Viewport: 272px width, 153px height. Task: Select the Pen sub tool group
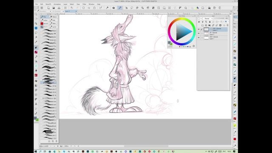click(x=44, y=17)
